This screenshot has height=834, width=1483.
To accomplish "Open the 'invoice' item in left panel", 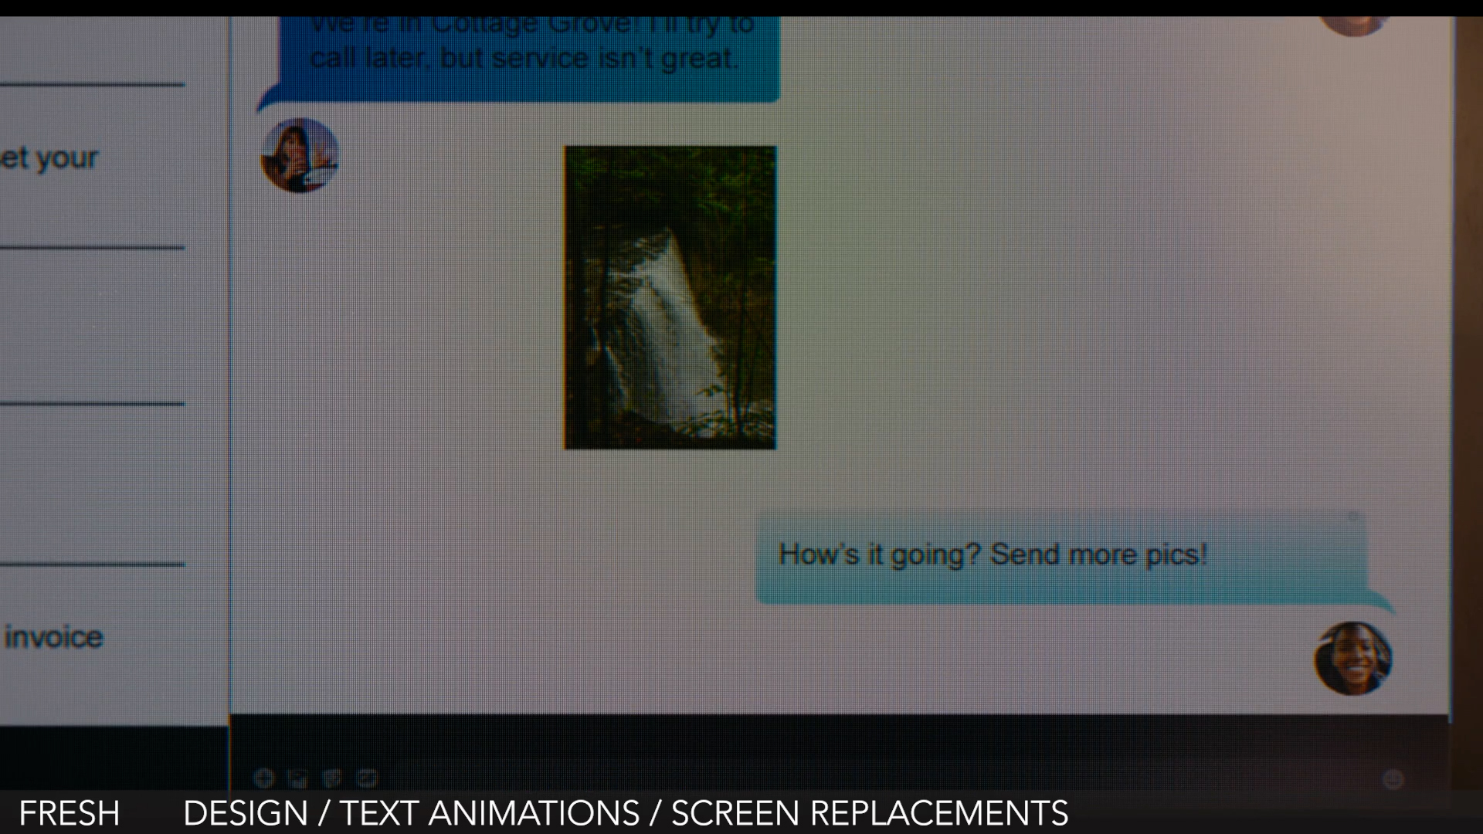I will tap(54, 637).
